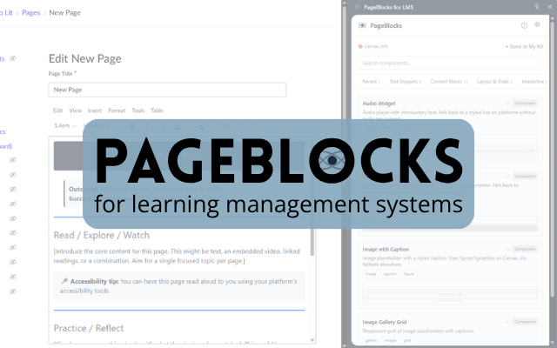Select the Layout & Grids tab

click(x=493, y=81)
